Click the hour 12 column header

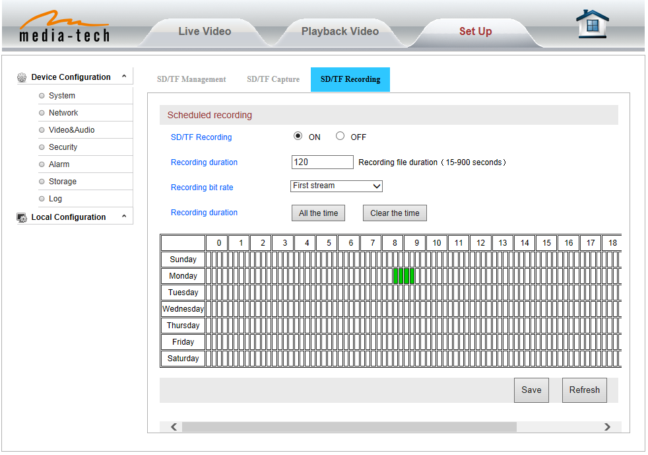(480, 243)
